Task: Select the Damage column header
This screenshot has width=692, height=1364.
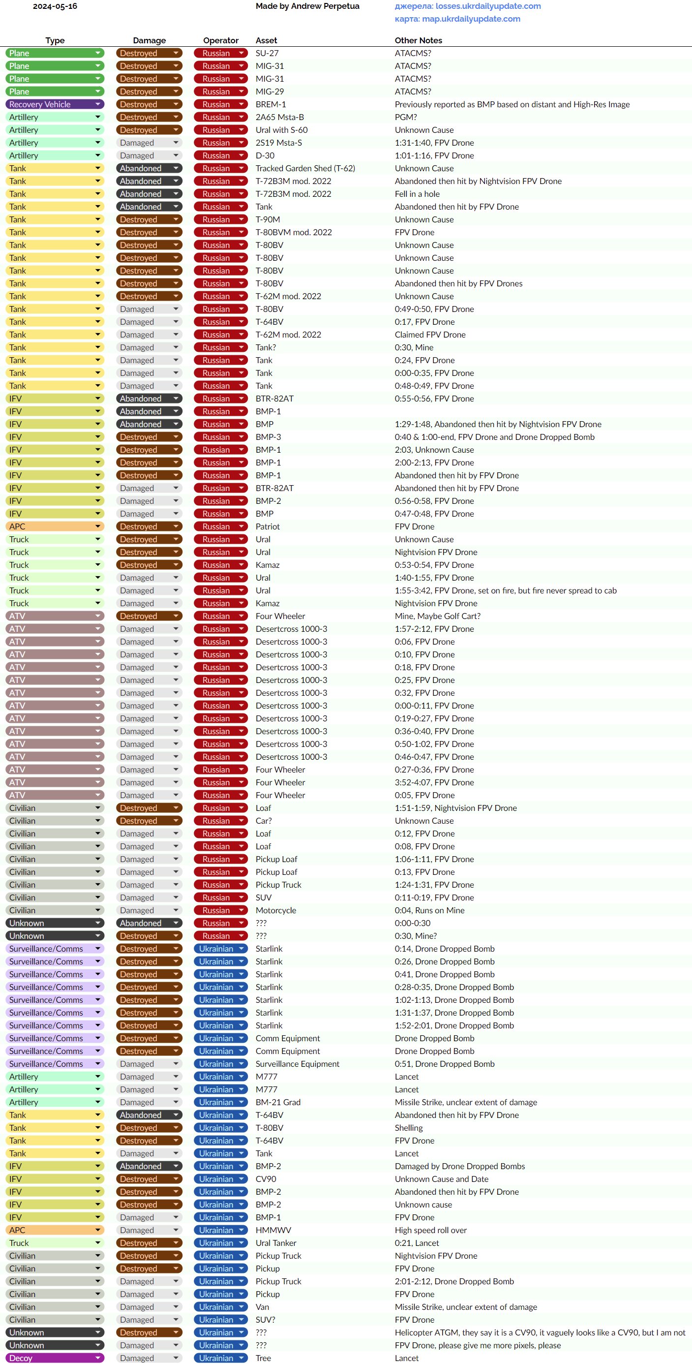Action: tap(149, 40)
